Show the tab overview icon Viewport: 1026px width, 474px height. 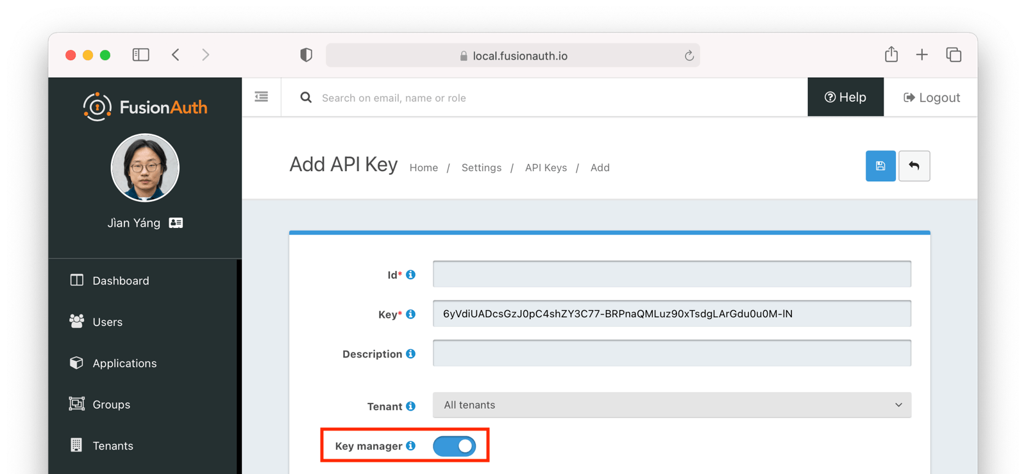pyautogui.click(x=954, y=55)
